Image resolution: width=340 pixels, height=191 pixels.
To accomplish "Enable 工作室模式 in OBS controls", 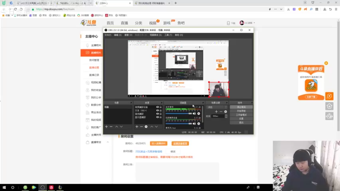I will [x=241, y=115].
